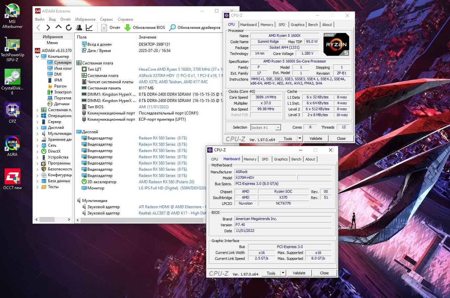450x298 pixels.
Task: Open Tools dropdown arrow in lower CPU-Z
Action: pos(283,273)
